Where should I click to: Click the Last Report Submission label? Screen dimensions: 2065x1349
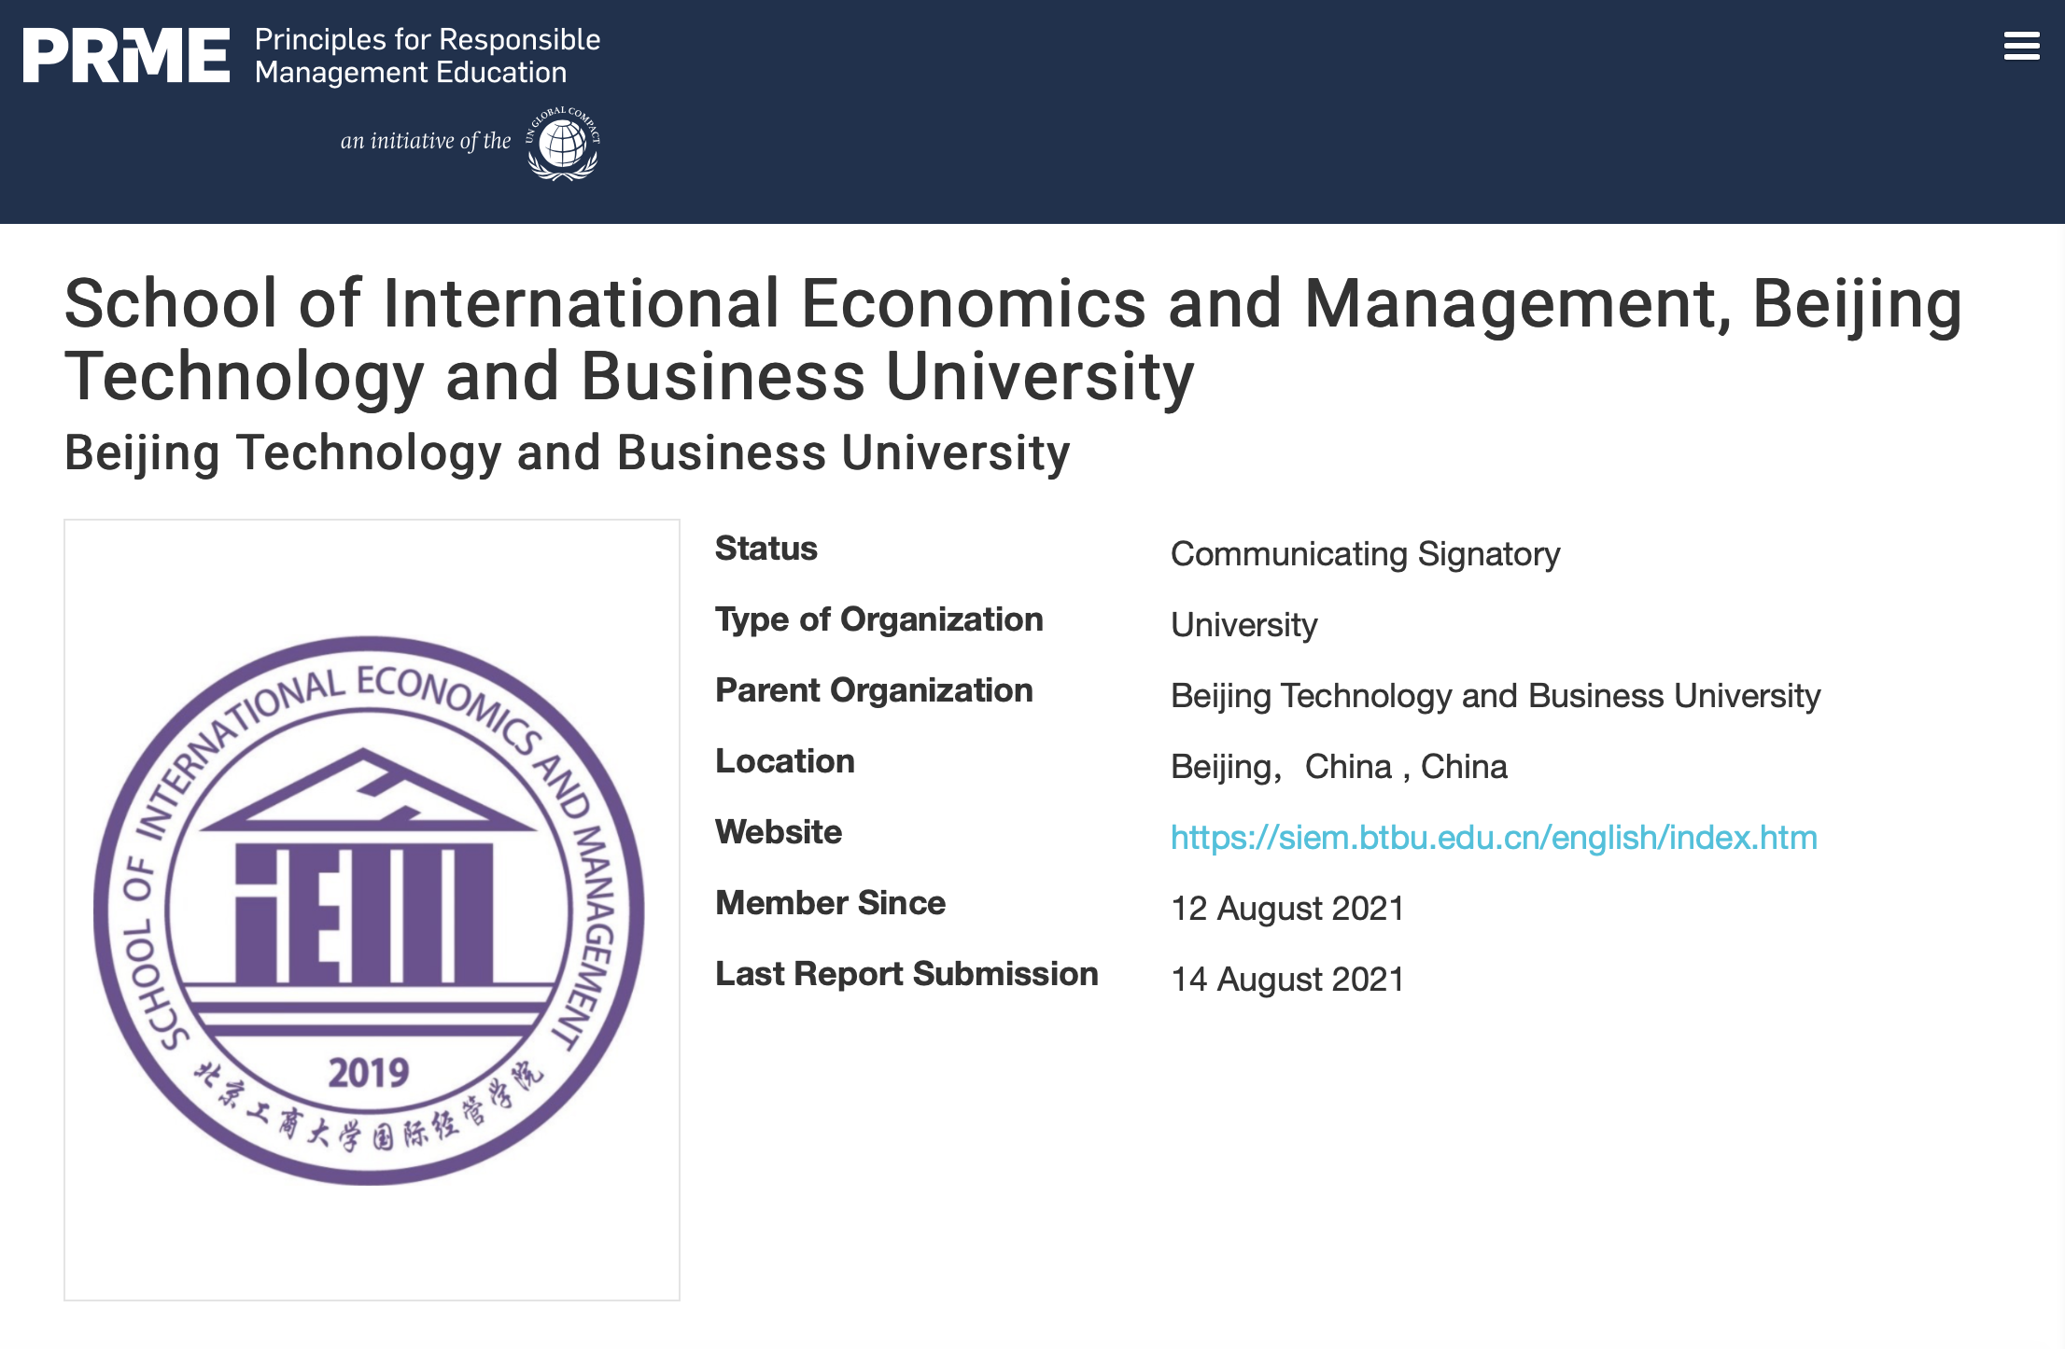(906, 974)
